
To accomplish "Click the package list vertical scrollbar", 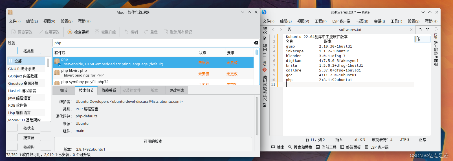I will [x=257, y=52].
